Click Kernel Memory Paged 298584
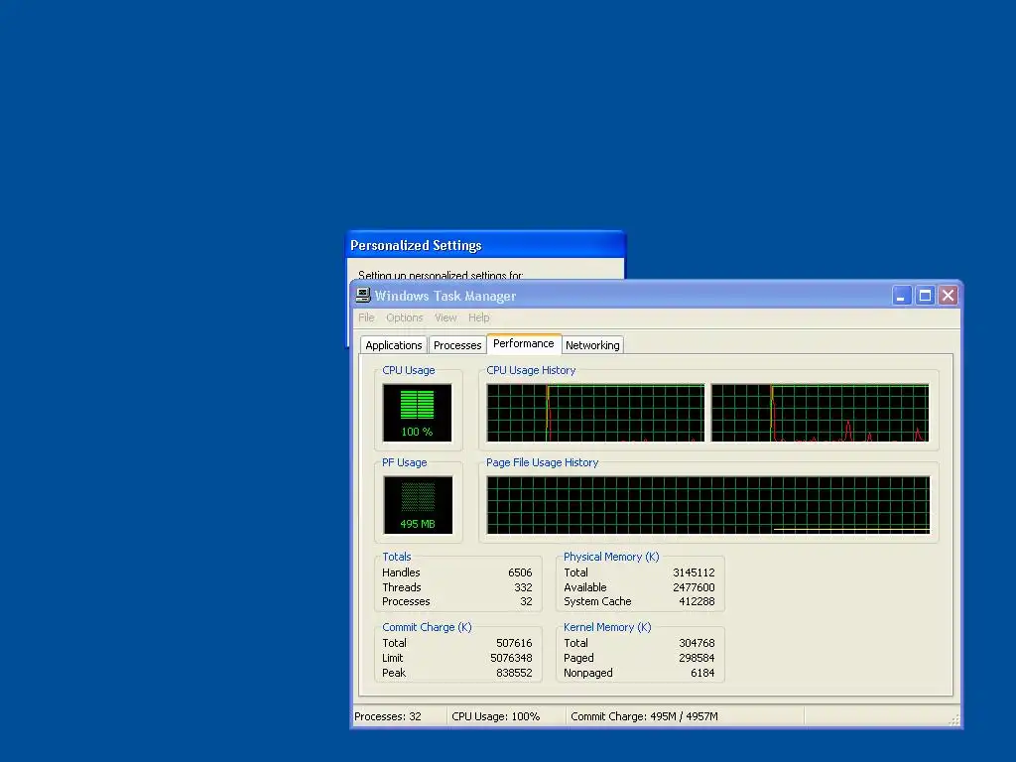1016x762 pixels. click(697, 659)
